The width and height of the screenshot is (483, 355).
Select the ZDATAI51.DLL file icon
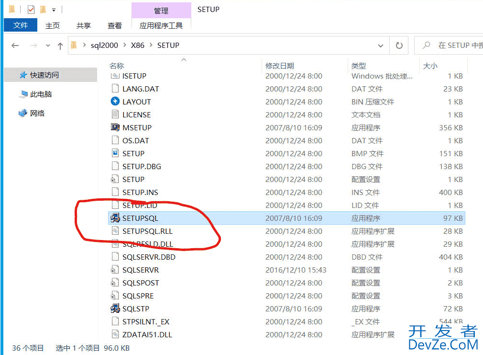tap(115, 334)
